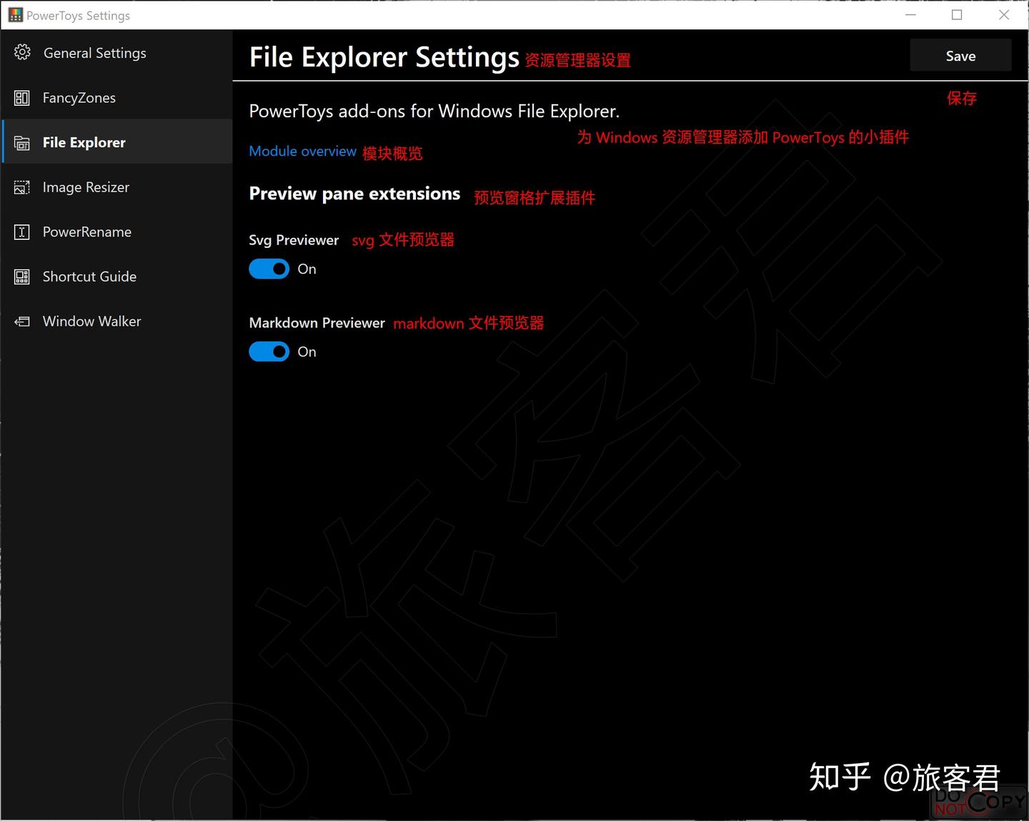The height and width of the screenshot is (821, 1029).
Task: Click the Shortcut Guide keyboard icon
Action: (x=22, y=277)
